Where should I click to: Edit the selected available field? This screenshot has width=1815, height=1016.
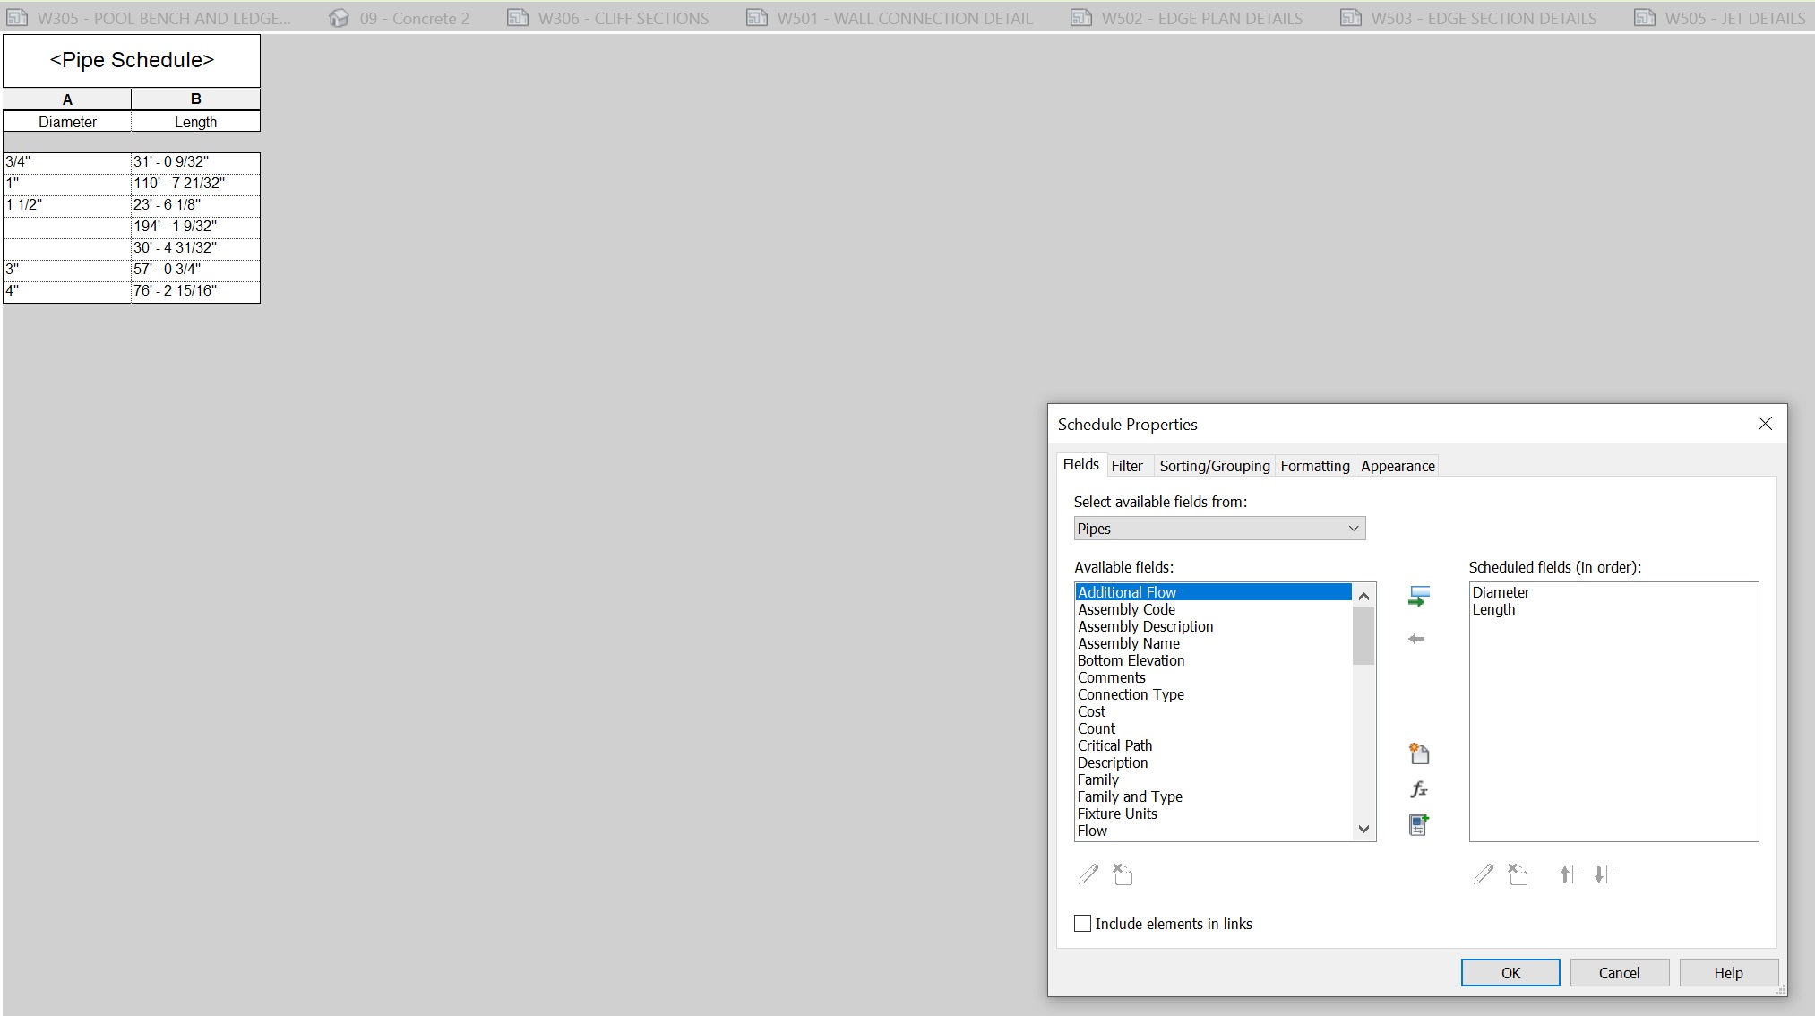point(1089,874)
